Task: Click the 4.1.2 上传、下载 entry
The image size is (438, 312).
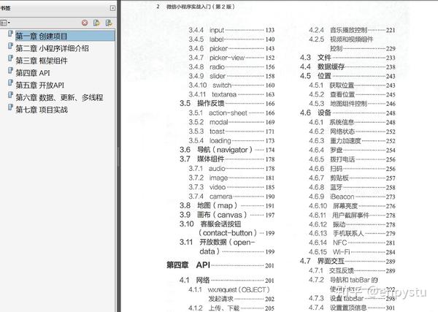Action: [231, 308]
